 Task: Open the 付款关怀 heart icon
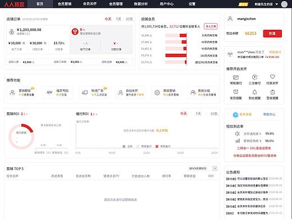point(272,77)
